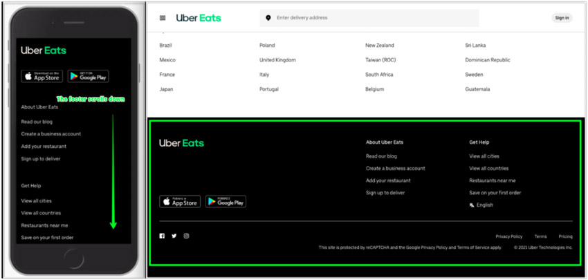Open View all cities in desktop footer
Image resolution: width=588 pixels, height=280 pixels.
(x=484, y=156)
